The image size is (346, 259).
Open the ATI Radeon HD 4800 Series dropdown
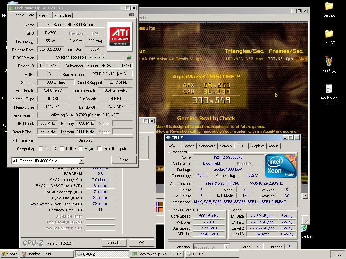(x=81, y=161)
